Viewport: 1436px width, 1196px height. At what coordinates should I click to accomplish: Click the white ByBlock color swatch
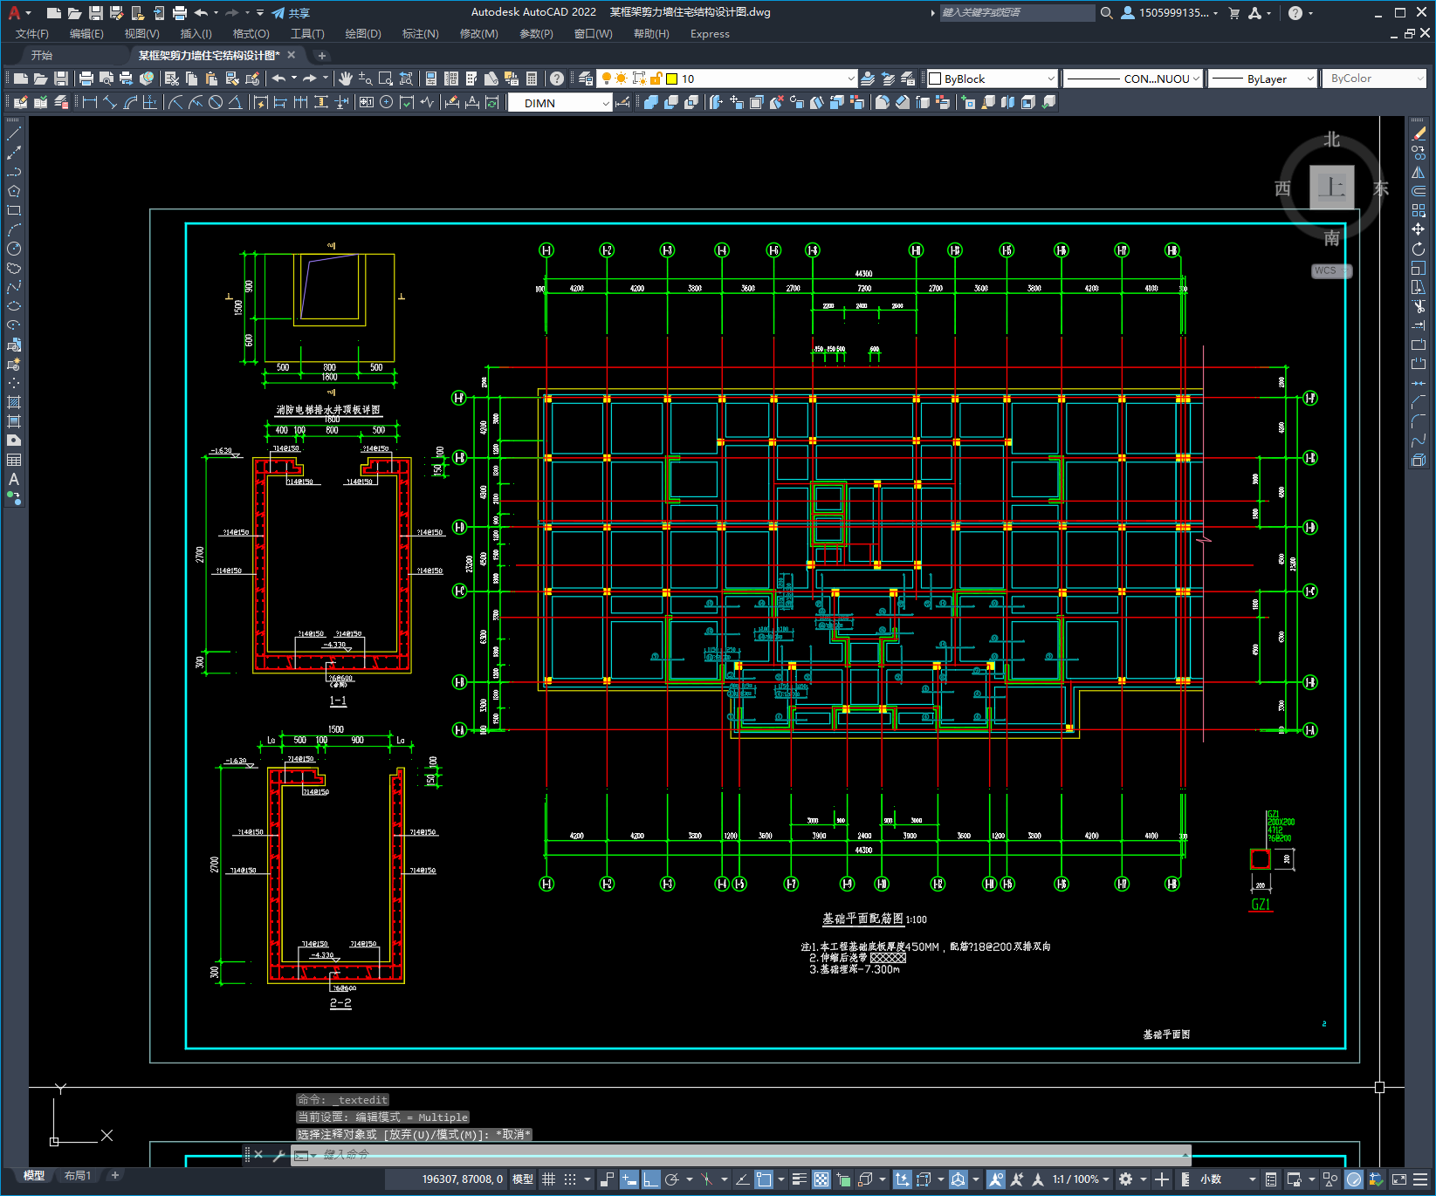coord(935,79)
